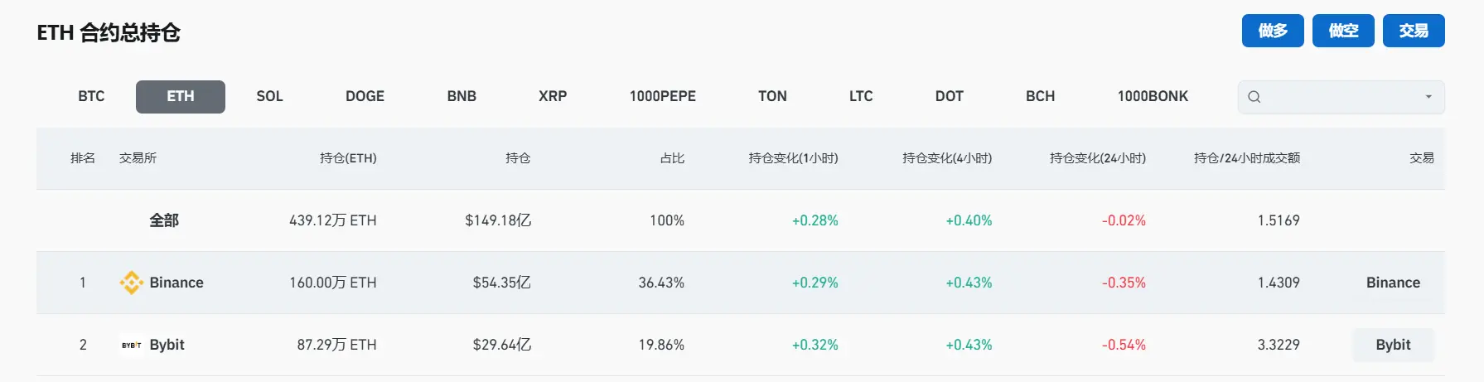The width and height of the screenshot is (1484, 382).
Task: Click the Binance logo icon
Action: click(x=131, y=283)
